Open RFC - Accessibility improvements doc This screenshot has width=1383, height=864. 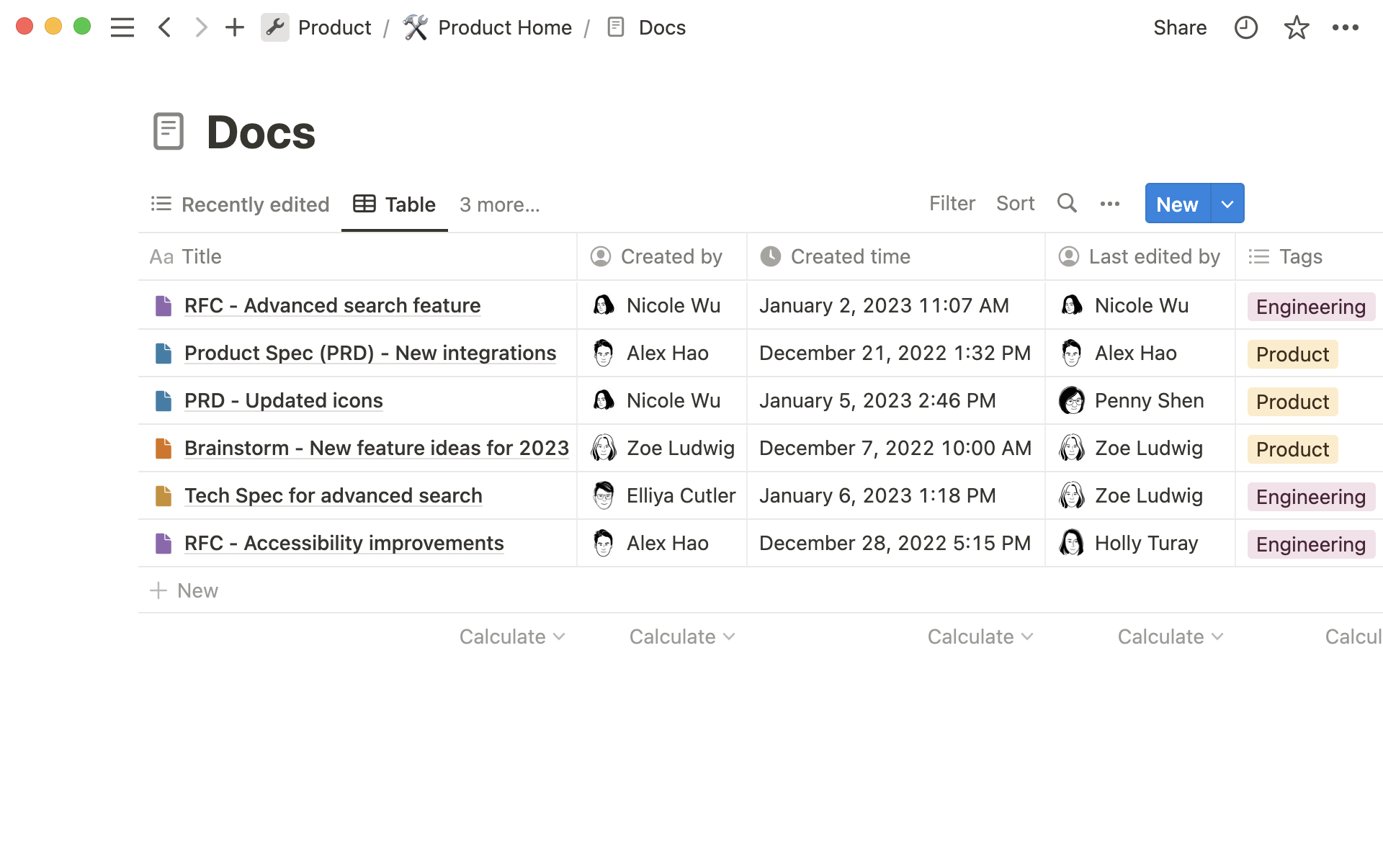(344, 543)
